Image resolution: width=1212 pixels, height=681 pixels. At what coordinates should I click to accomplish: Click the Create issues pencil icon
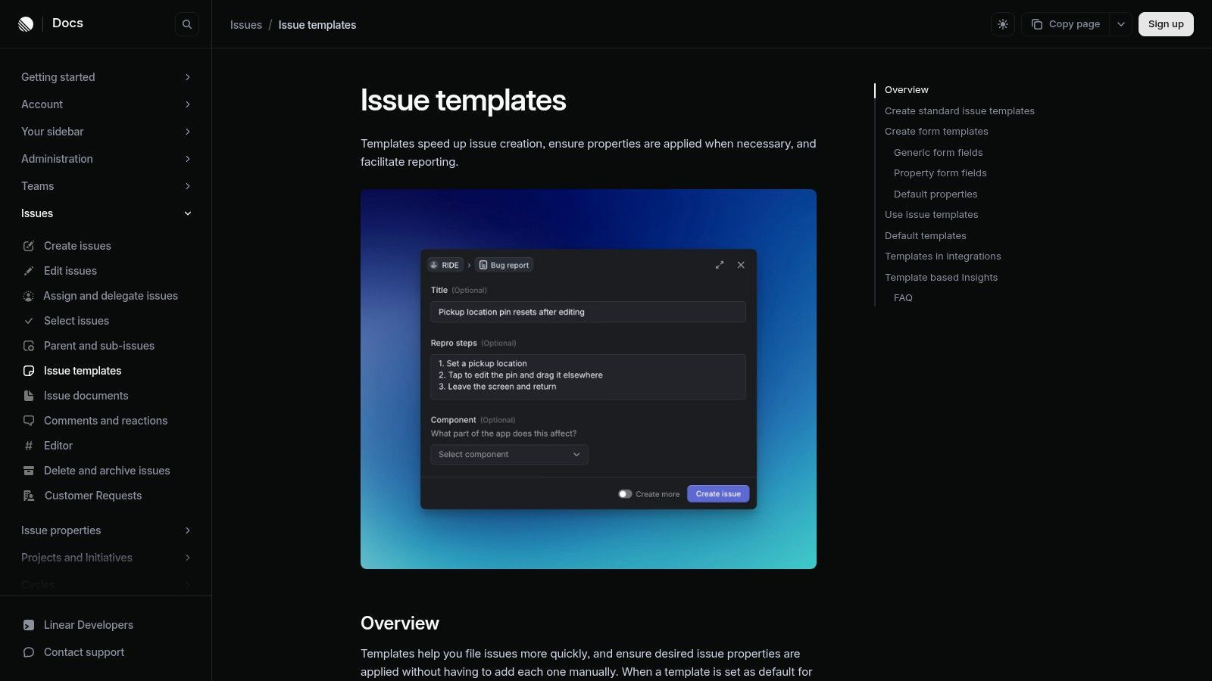(x=29, y=246)
